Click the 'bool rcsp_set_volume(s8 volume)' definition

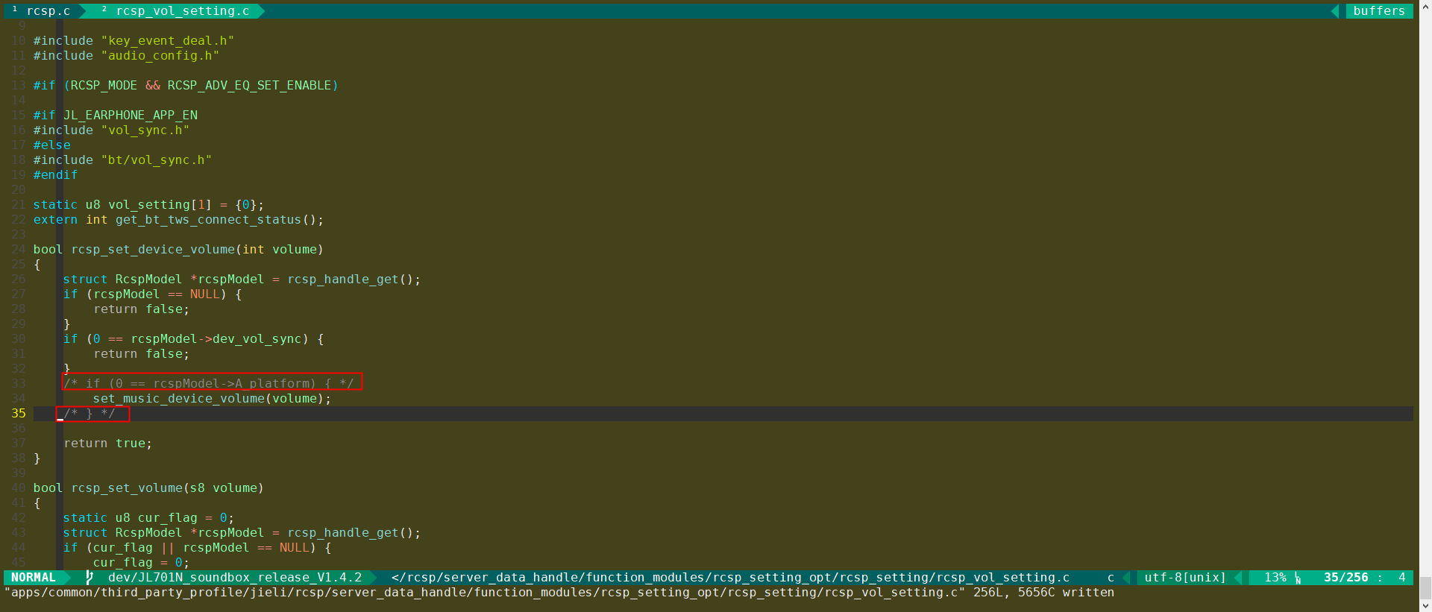[148, 488]
